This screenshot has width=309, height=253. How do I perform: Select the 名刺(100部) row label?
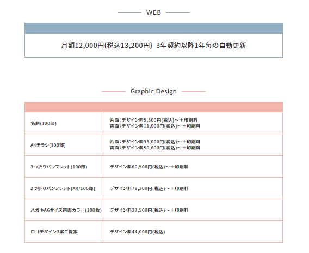[x=44, y=123]
